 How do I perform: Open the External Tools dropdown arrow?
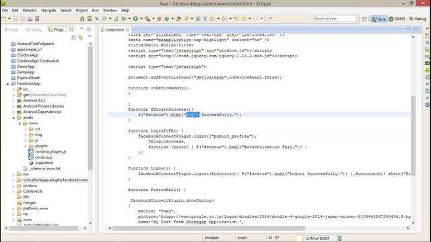point(154,19)
